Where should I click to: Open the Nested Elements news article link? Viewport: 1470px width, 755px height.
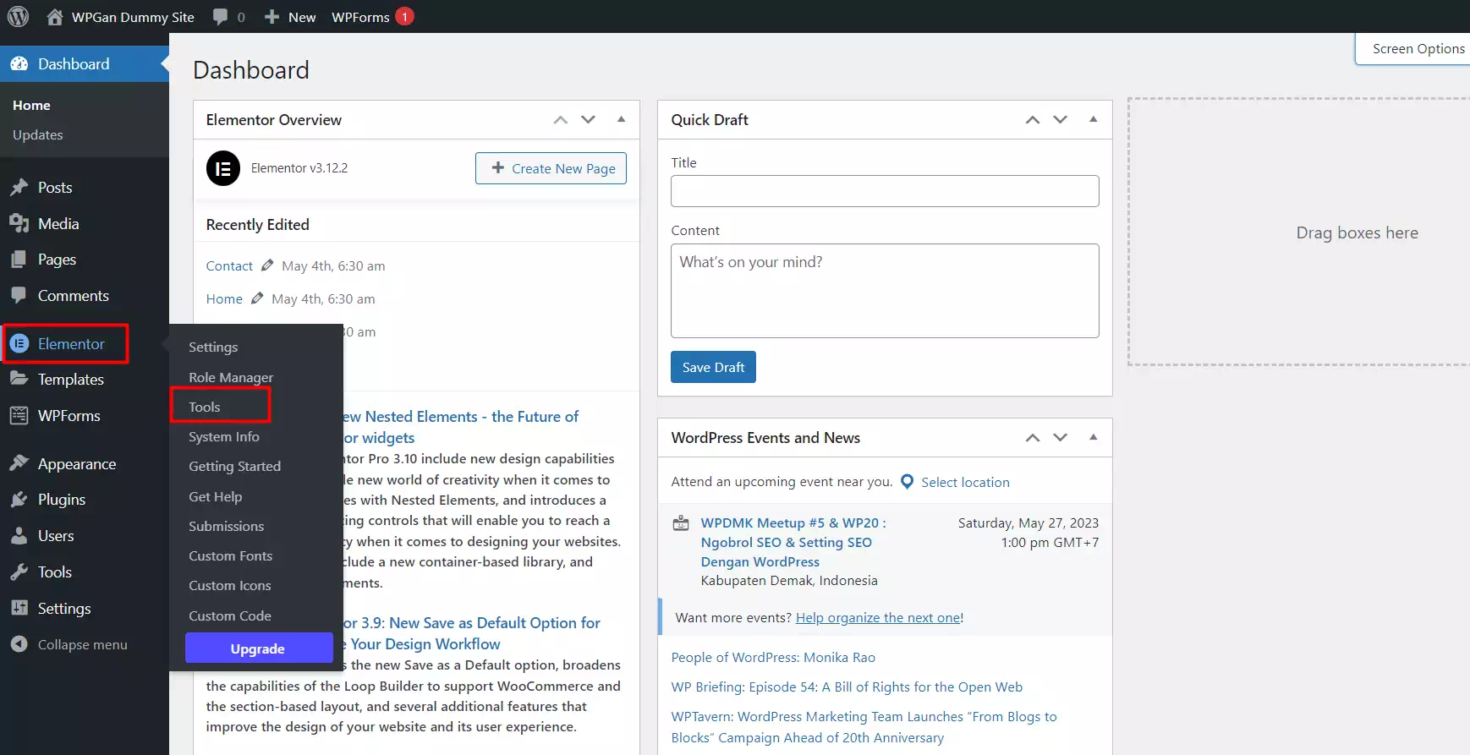click(x=461, y=427)
